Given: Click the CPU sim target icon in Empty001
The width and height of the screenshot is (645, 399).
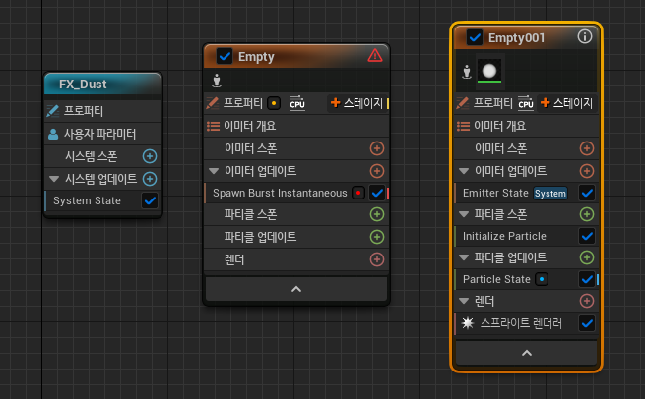Looking at the screenshot, I should coord(526,103).
